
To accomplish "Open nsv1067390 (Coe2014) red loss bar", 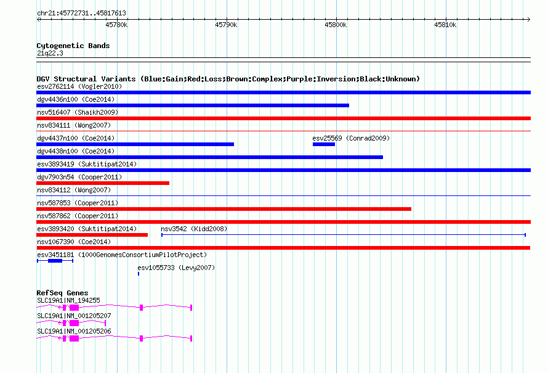I will tap(283, 248).
